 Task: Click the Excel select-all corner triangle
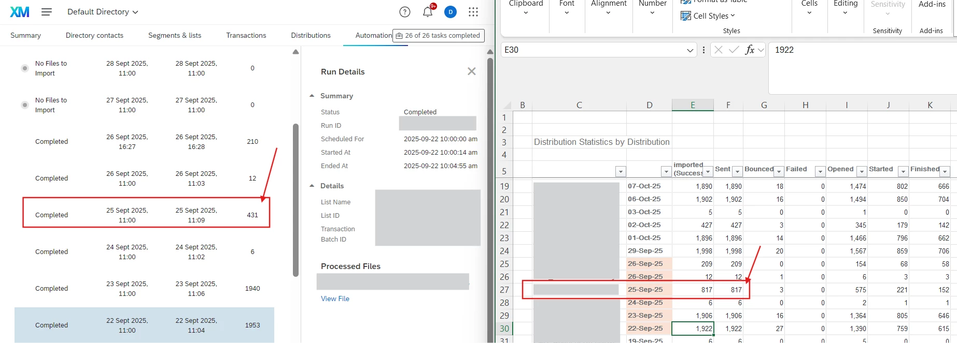pyautogui.click(x=508, y=105)
